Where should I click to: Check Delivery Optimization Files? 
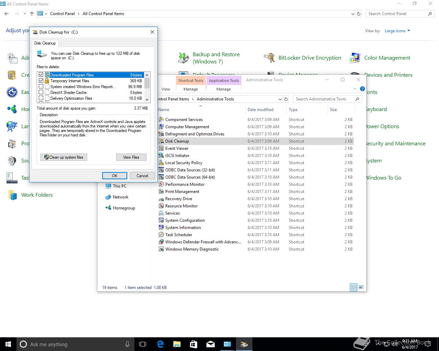coord(41,98)
